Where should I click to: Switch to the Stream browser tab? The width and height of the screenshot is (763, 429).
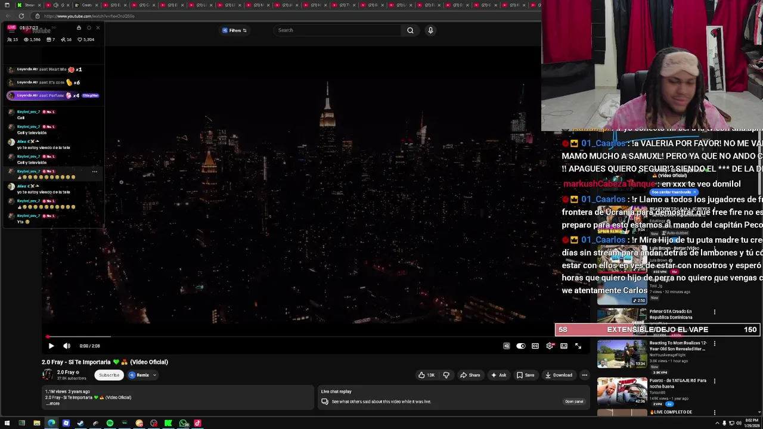click(x=29, y=5)
